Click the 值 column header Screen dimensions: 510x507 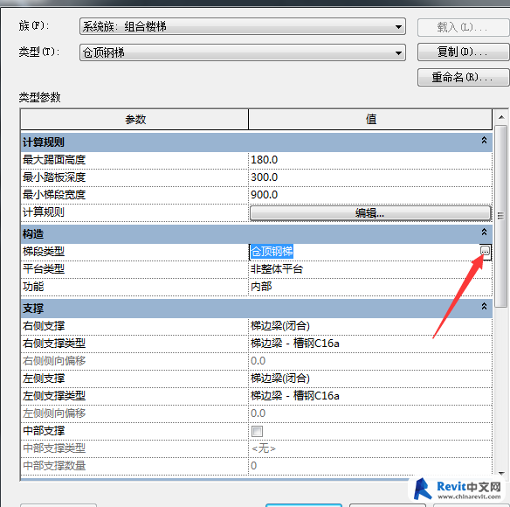point(370,120)
